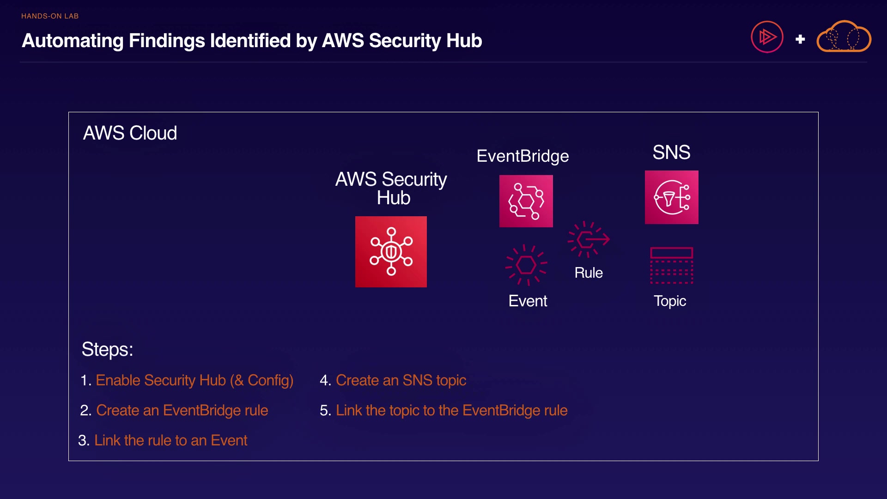
Task: Click 'Link the topic to the EventBridge rule'
Action: (x=451, y=410)
